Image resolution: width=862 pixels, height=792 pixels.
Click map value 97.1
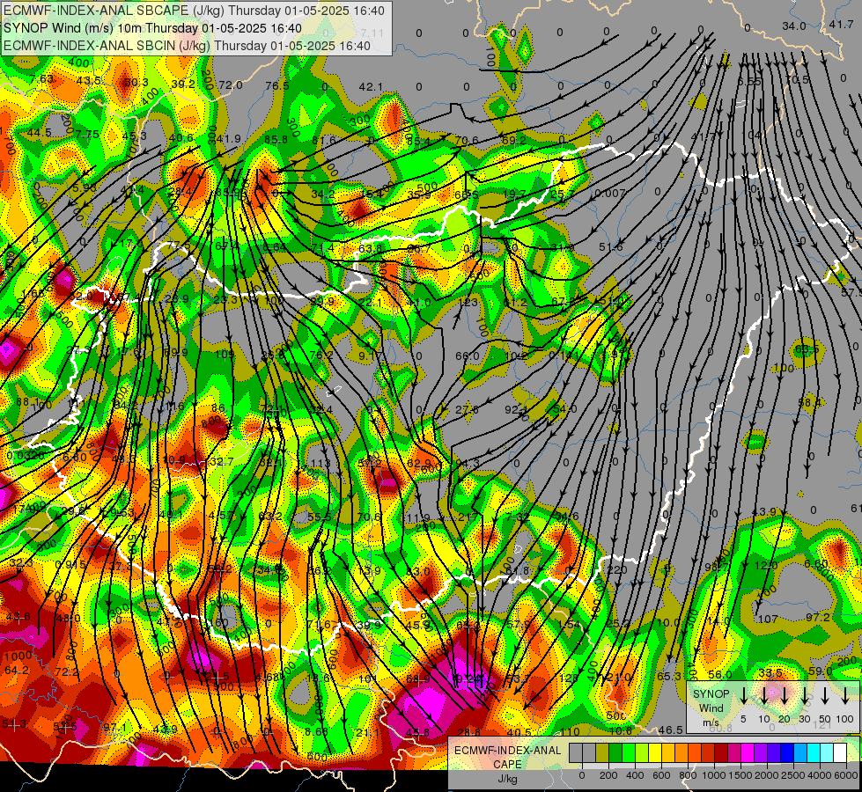tap(114, 728)
